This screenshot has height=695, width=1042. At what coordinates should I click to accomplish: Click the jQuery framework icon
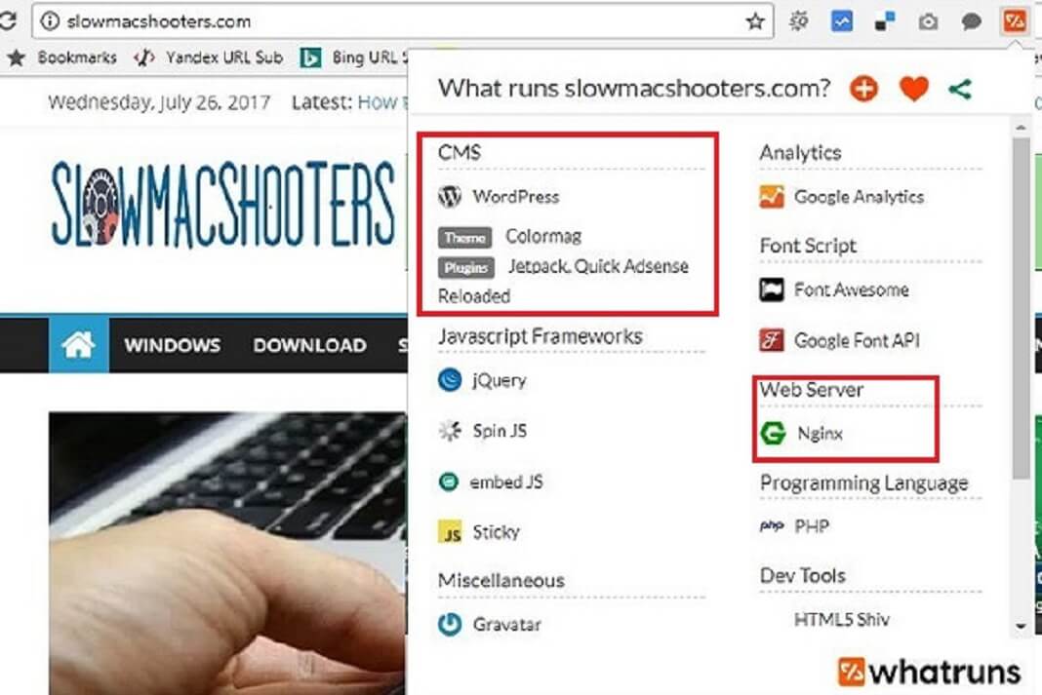tap(449, 381)
